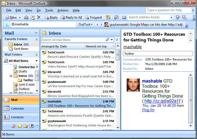Click the Search All Mail Items field
Screen dimensions: 197x139
point(74,40)
